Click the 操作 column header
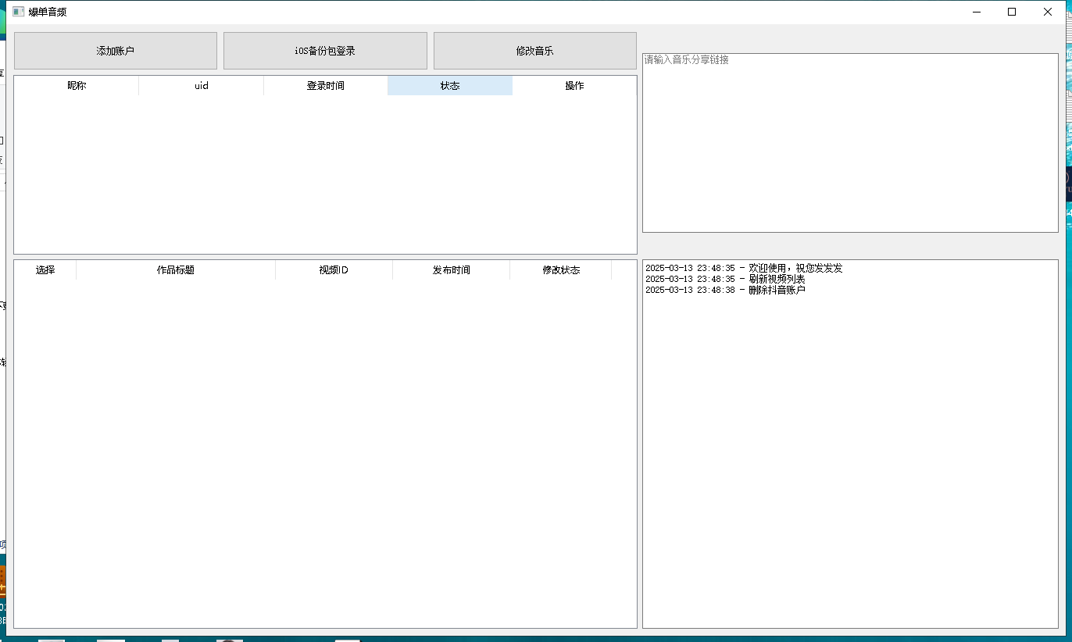Viewport: 1072px width, 642px height. (574, 86)
